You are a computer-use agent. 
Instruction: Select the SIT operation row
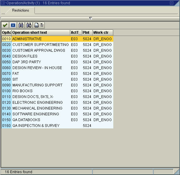(x=57, y=79)
